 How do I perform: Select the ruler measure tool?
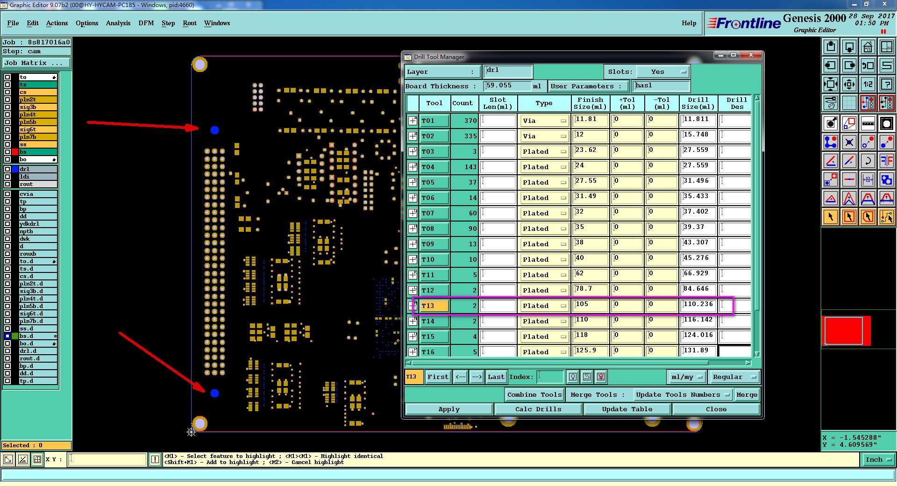pos(868,123)
